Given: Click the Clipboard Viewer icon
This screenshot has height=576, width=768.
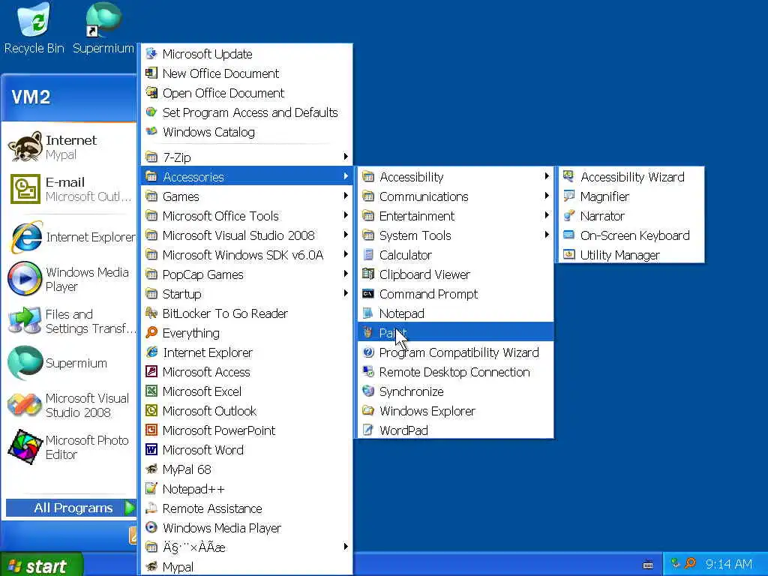Looking at the screenshot, I should click(x=368, y=274).
